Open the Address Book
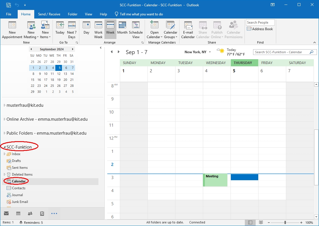Viewport: 319px width, 226px height. 260,29
